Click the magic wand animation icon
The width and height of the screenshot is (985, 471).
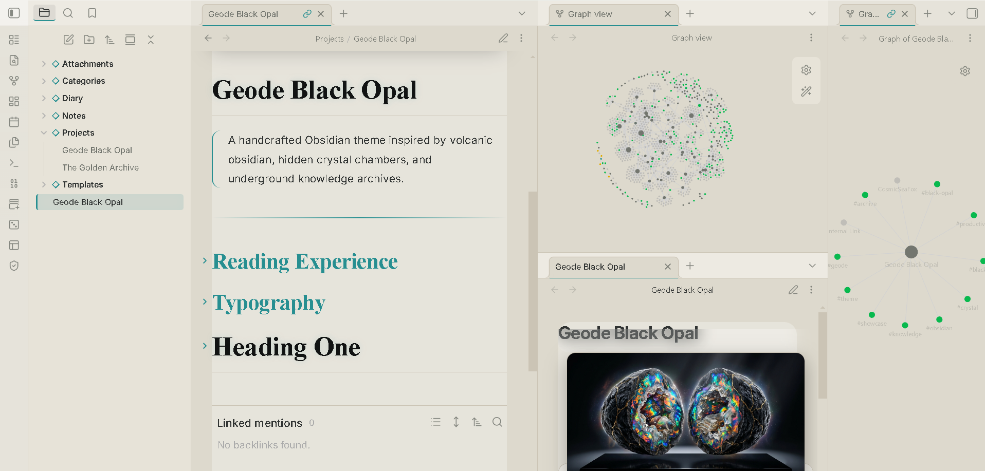[806, 91]
